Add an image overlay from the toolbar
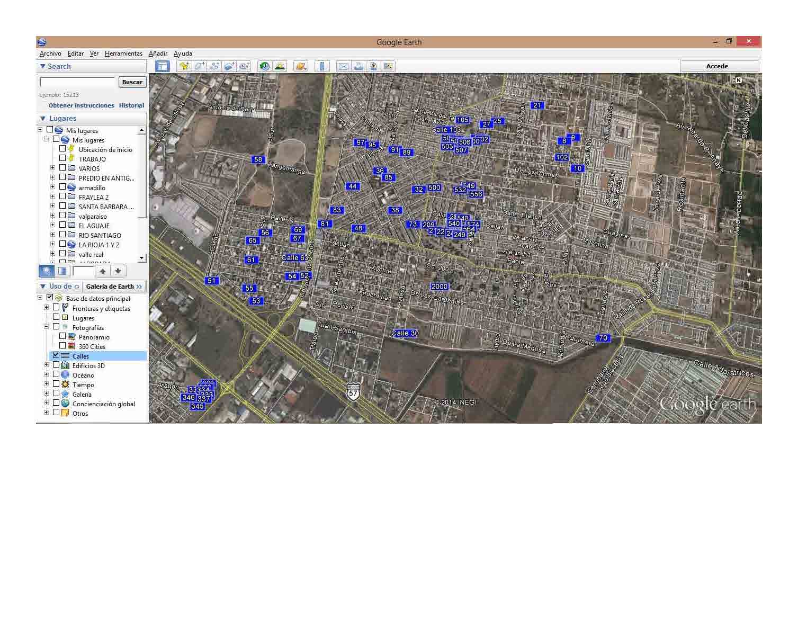 229,66
